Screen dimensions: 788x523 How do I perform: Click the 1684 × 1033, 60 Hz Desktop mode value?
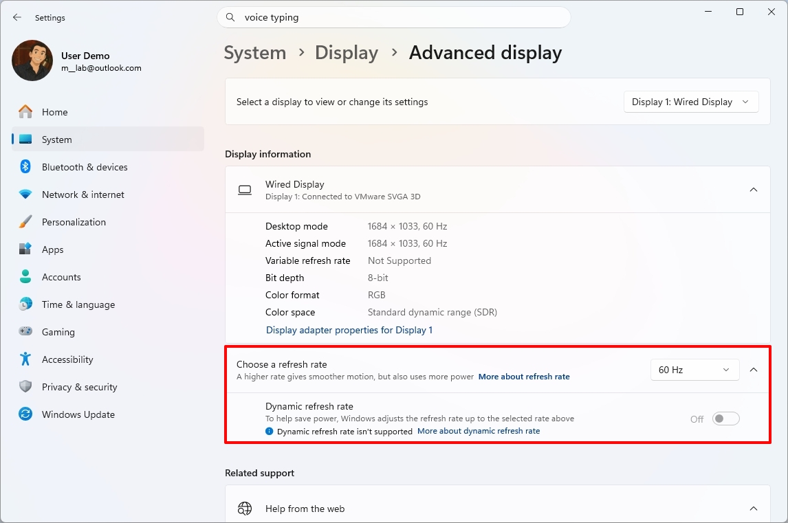click(407, 226)
